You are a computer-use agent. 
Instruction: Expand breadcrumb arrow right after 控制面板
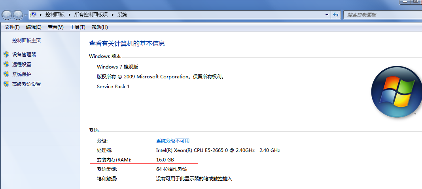(x=69, y=15)
